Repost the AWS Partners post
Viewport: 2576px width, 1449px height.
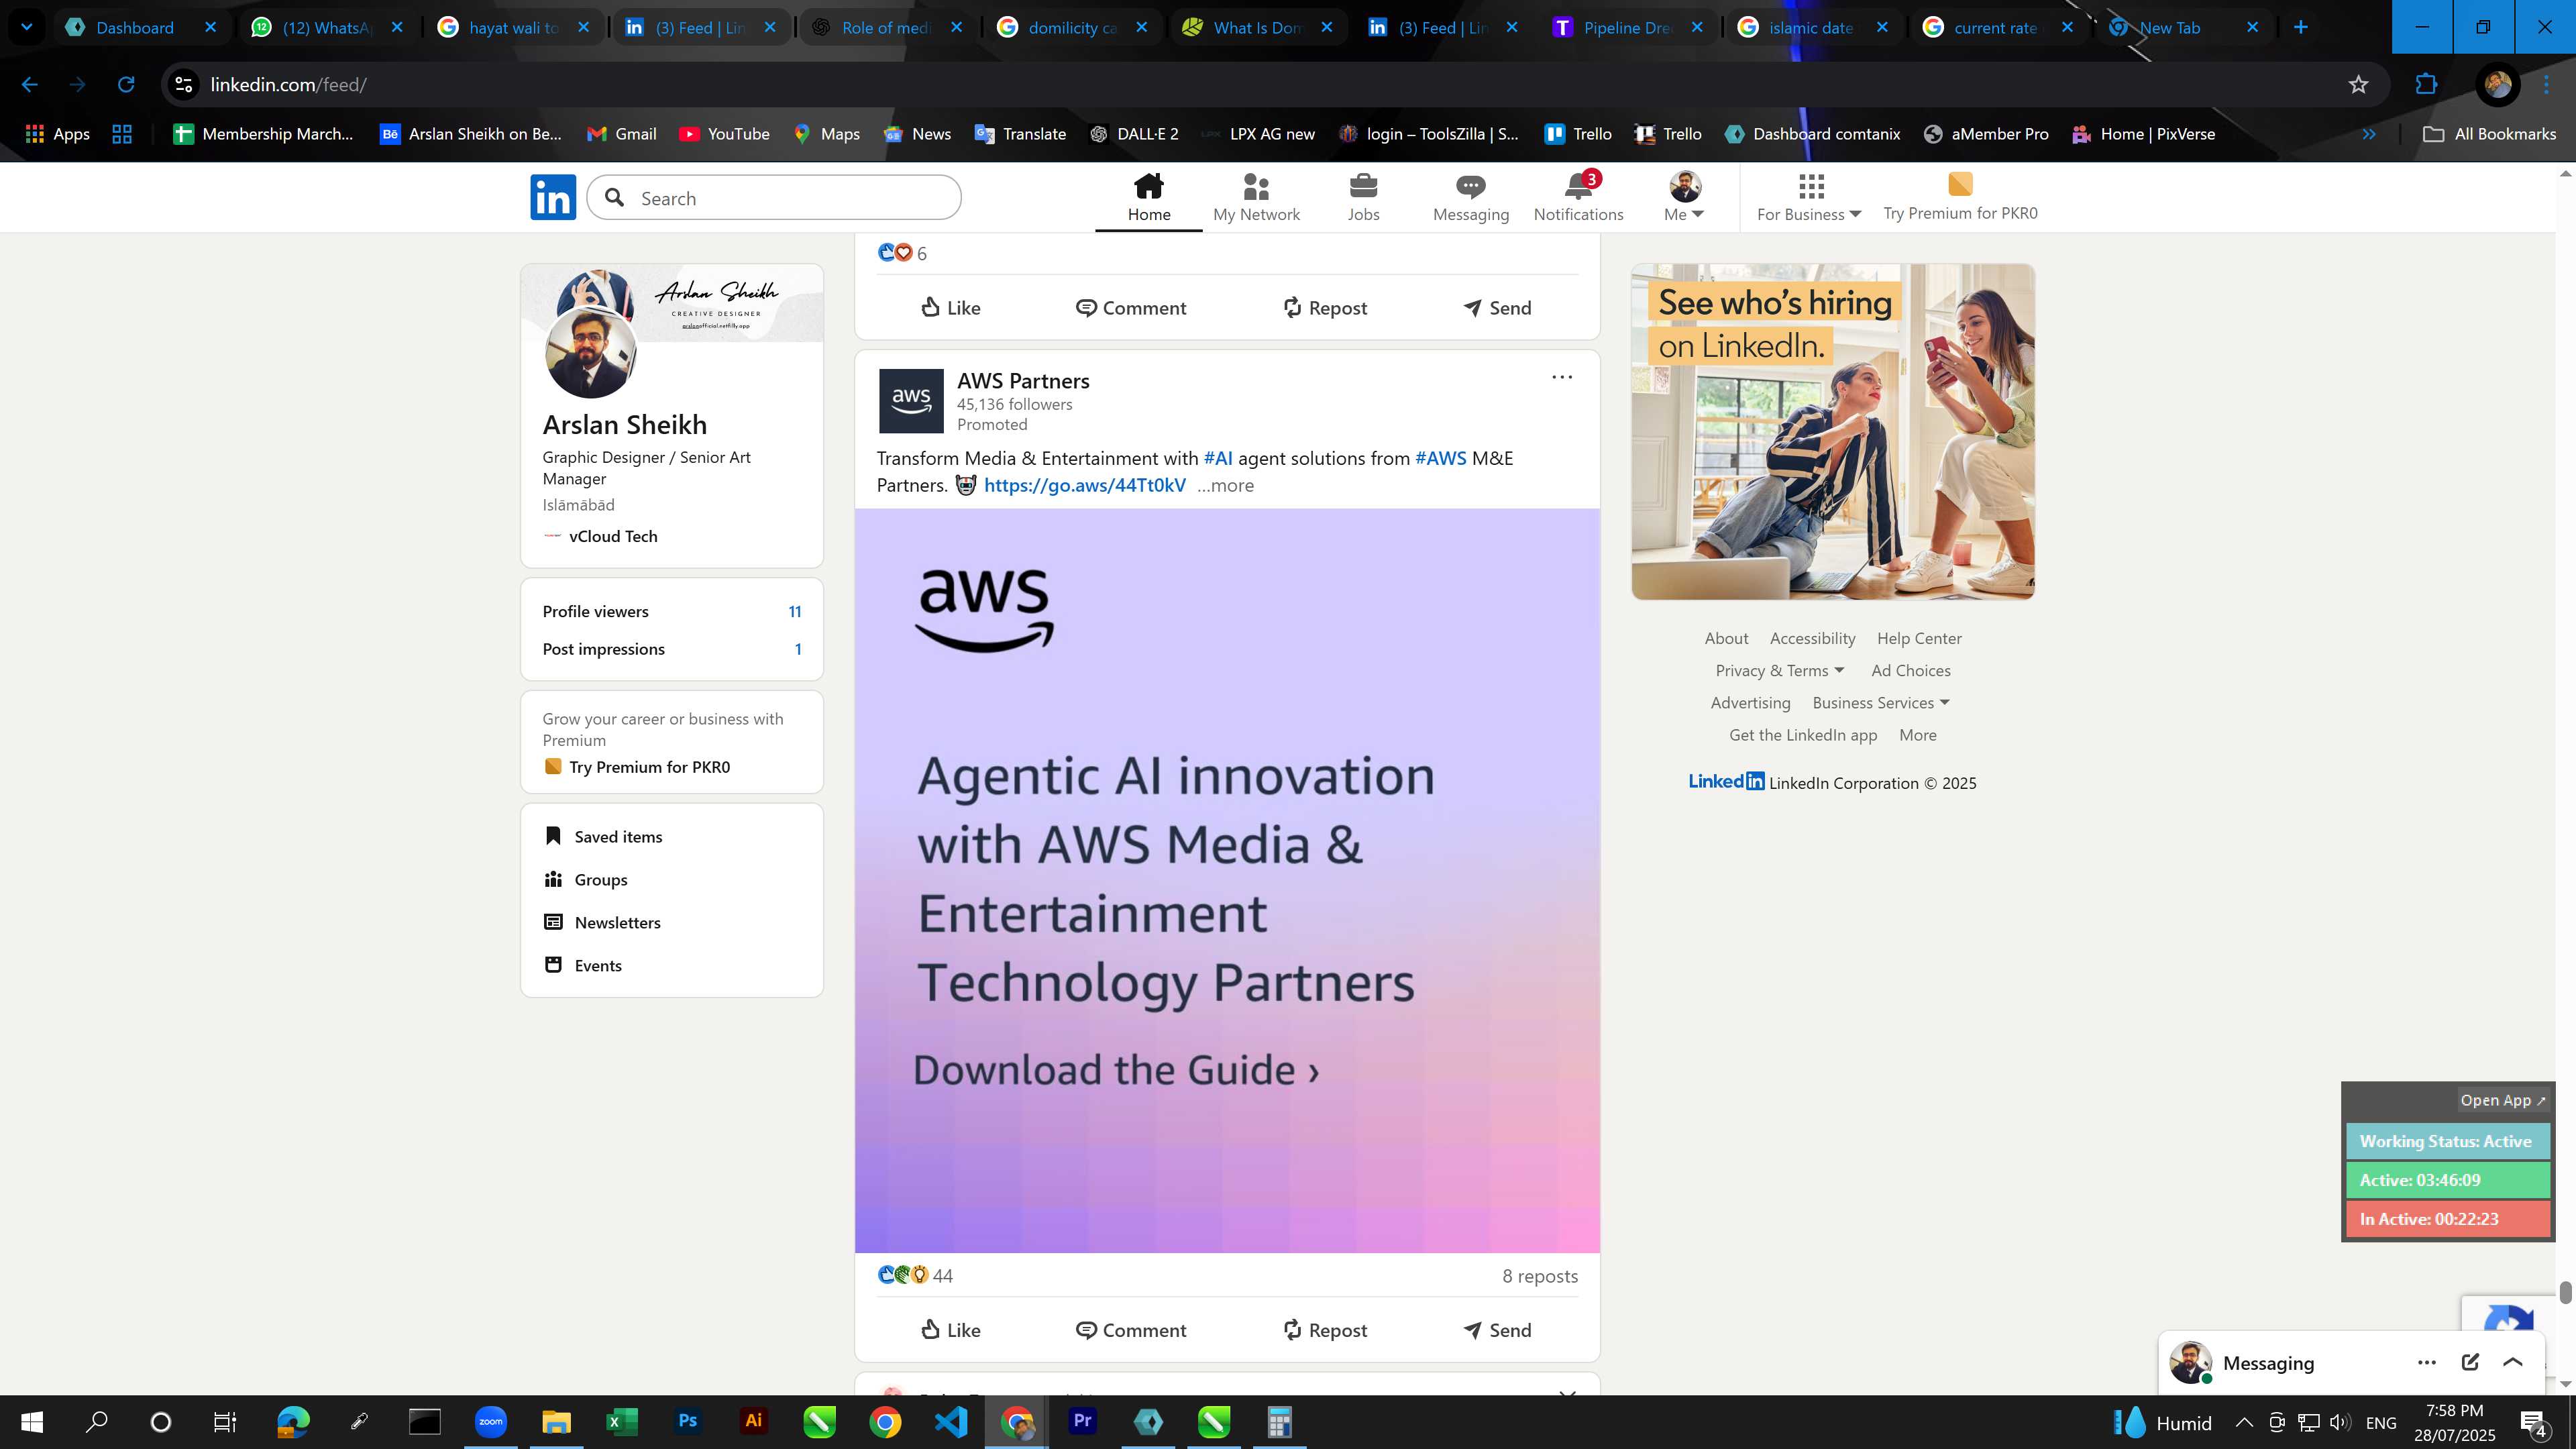pos(1325,1330)
